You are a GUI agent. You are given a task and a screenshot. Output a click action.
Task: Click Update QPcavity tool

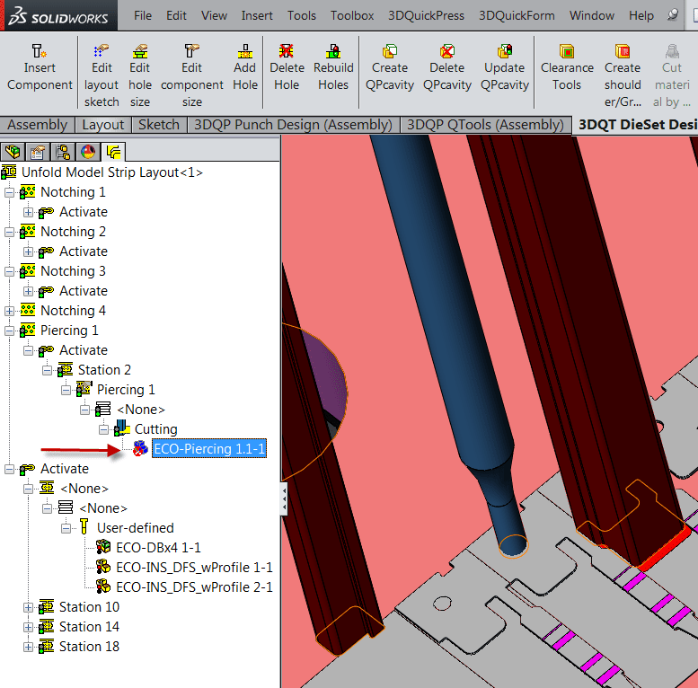point(504,67)
